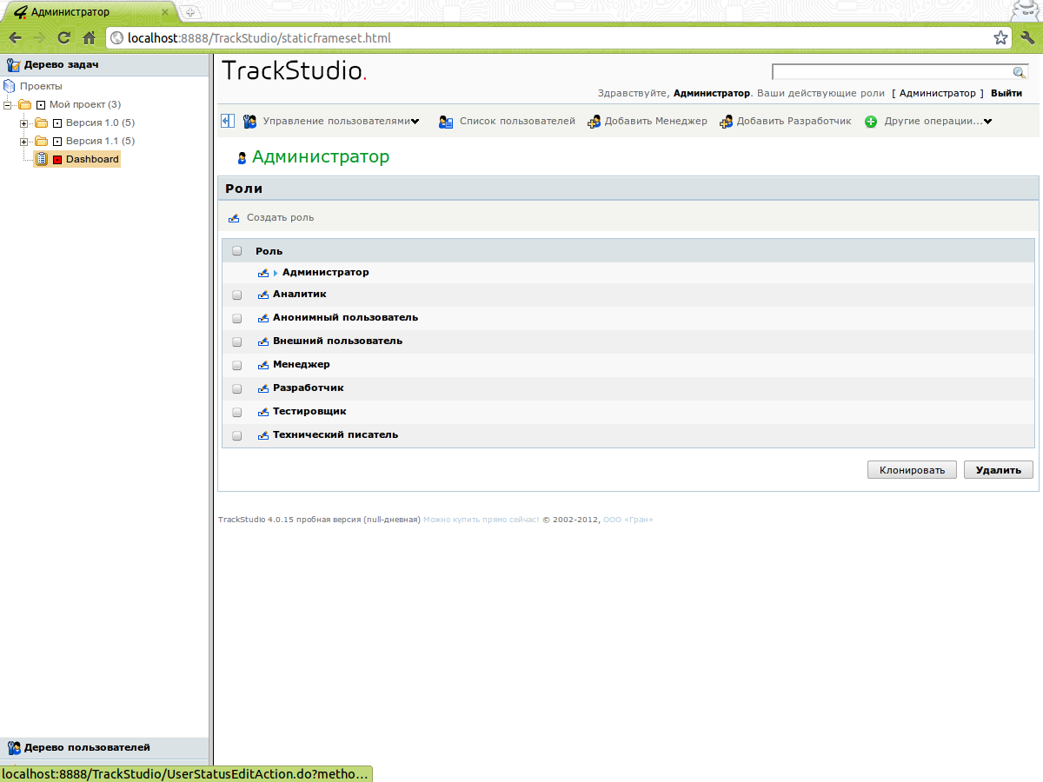Viewport: 1043px width, 782px height.
Task: Check the Анонимный пользователь role checkbox
Action: tap(237, 319)
